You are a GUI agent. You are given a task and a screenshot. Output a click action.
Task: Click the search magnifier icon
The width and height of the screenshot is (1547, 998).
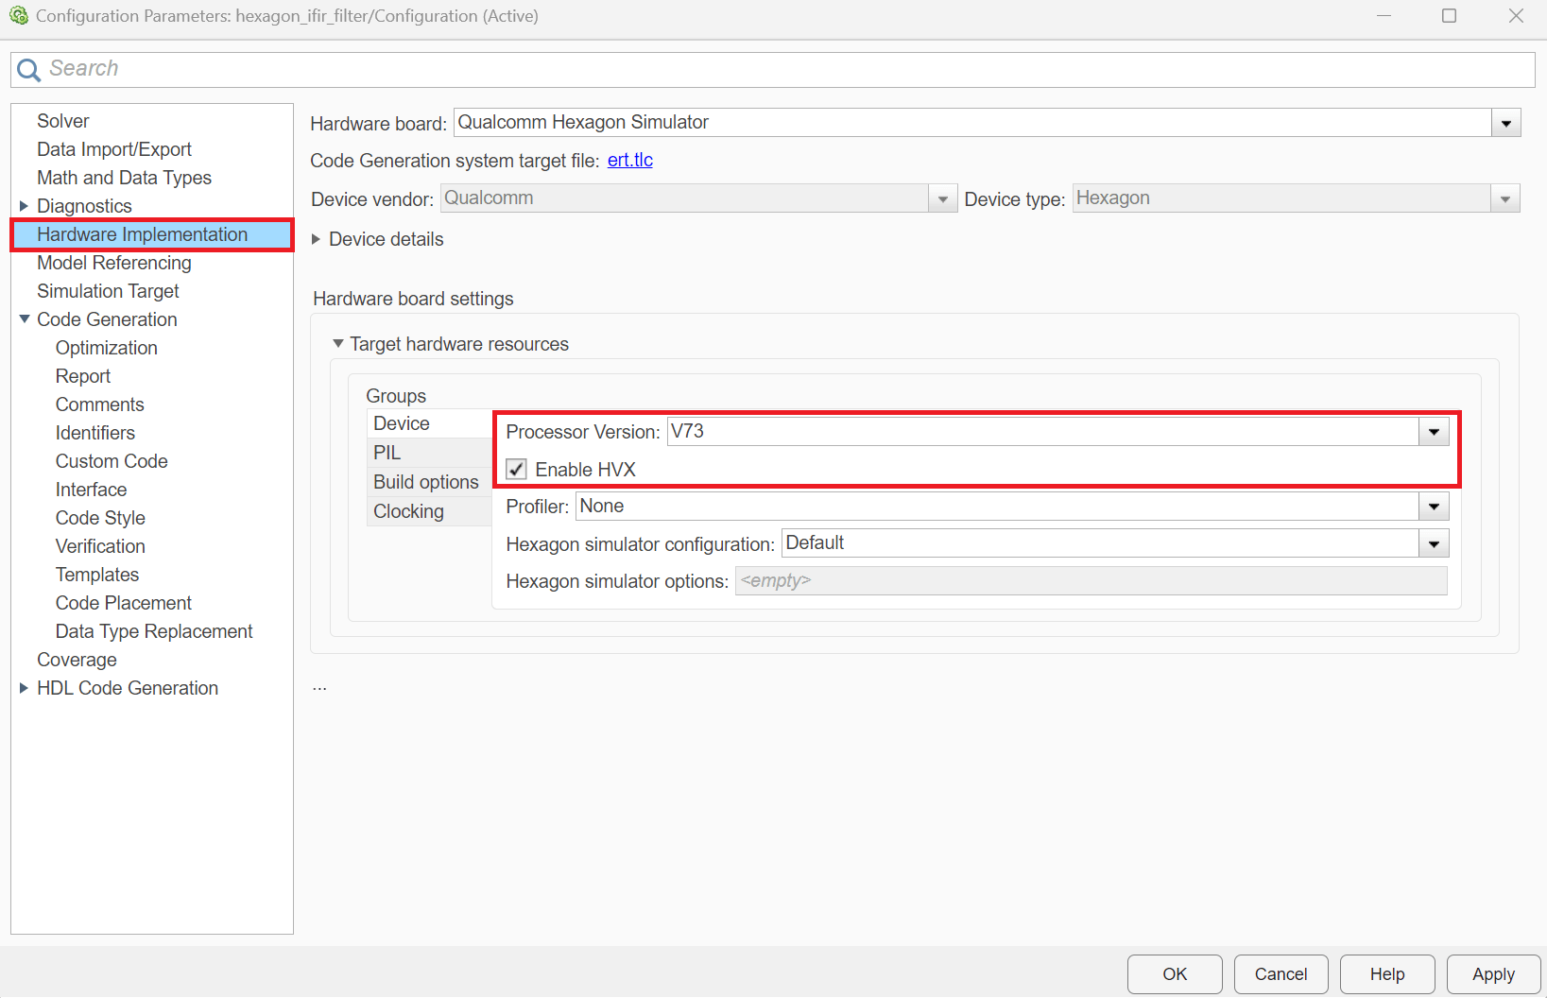pos(28,70)
